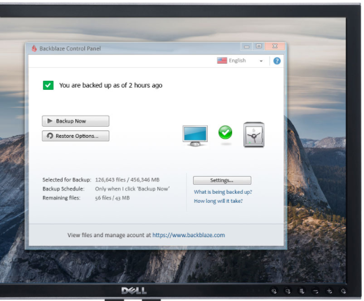The height and width of the screenshot is (301, 364).
Task: Click the monitor's plus button
Action: pos(329,291)
